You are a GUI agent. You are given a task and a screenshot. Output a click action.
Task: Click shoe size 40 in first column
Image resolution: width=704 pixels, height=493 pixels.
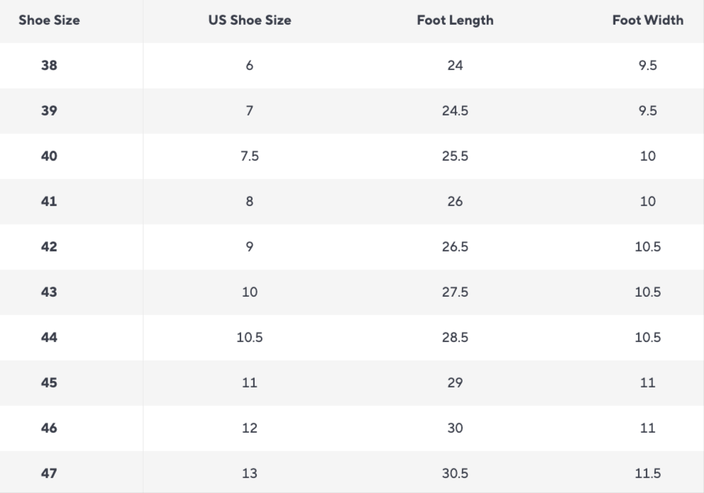tap(49, 157)
